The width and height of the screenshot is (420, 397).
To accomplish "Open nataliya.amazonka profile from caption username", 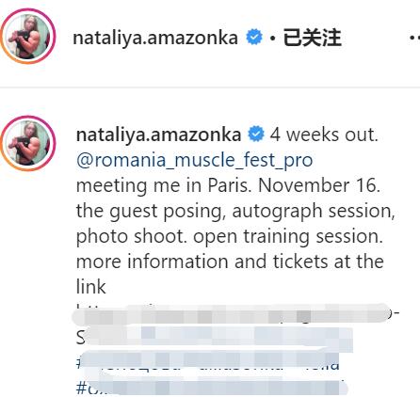I will (158, 135).
